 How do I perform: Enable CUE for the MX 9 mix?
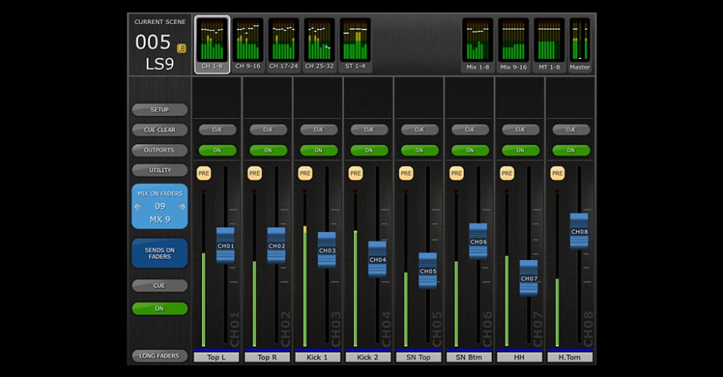click(x=160, y=286)
